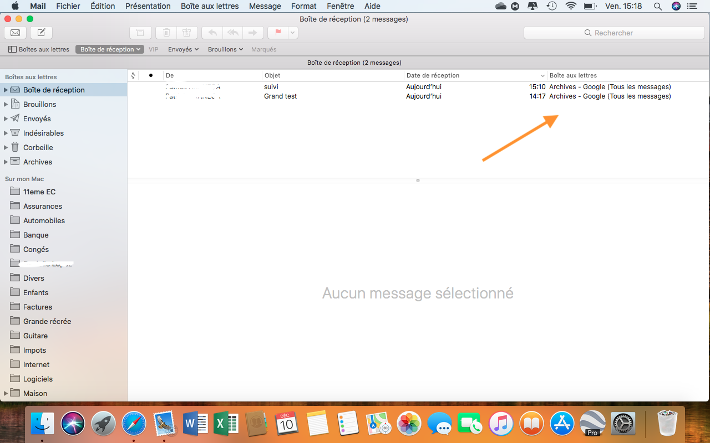Open Safari from the Dock
This screenshot has width=710, height=443.
point(134,424)
